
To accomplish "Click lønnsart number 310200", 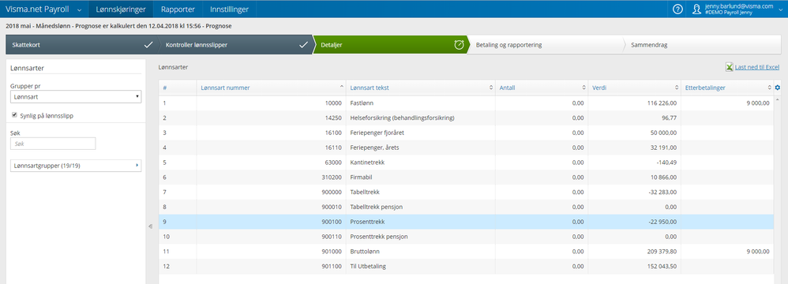I will point(332,177).
